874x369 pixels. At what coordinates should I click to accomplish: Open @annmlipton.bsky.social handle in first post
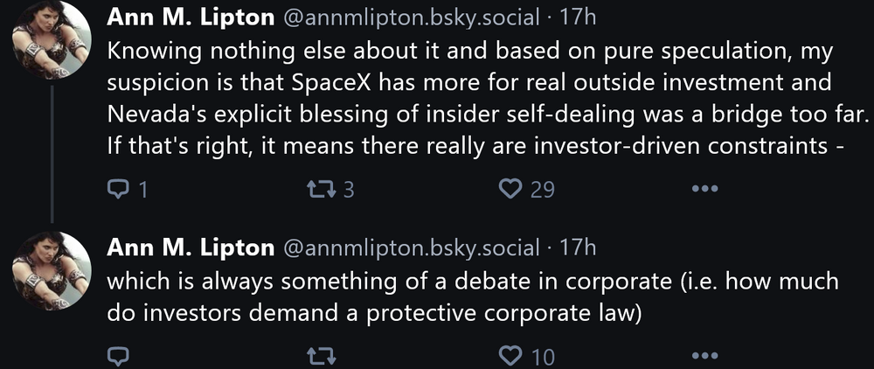tap(410, 18)
